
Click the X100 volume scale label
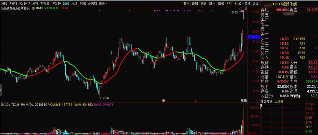tap(252, 133)
